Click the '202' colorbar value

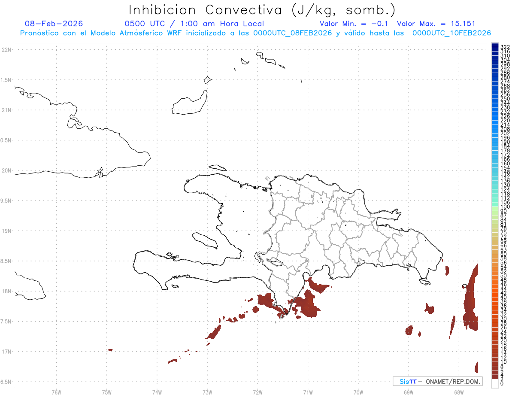(505, 133)
